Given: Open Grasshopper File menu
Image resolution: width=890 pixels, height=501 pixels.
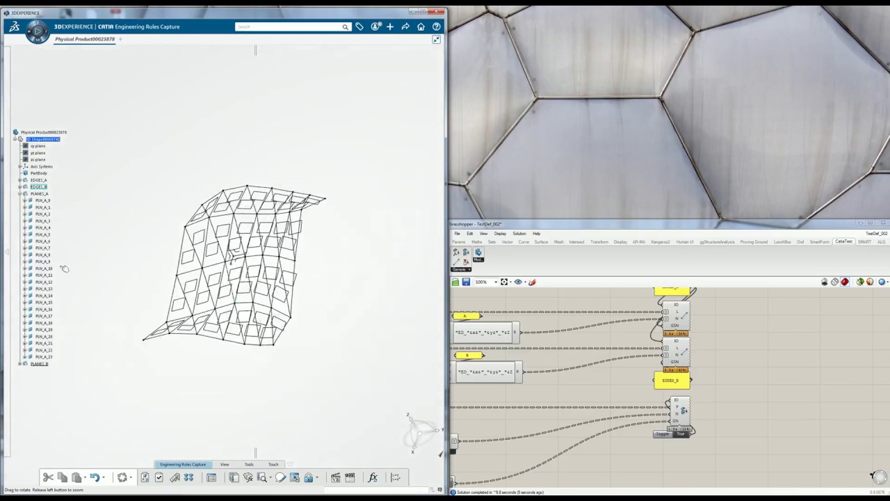Looking at the screenshot, I should [x=458, y=234].
